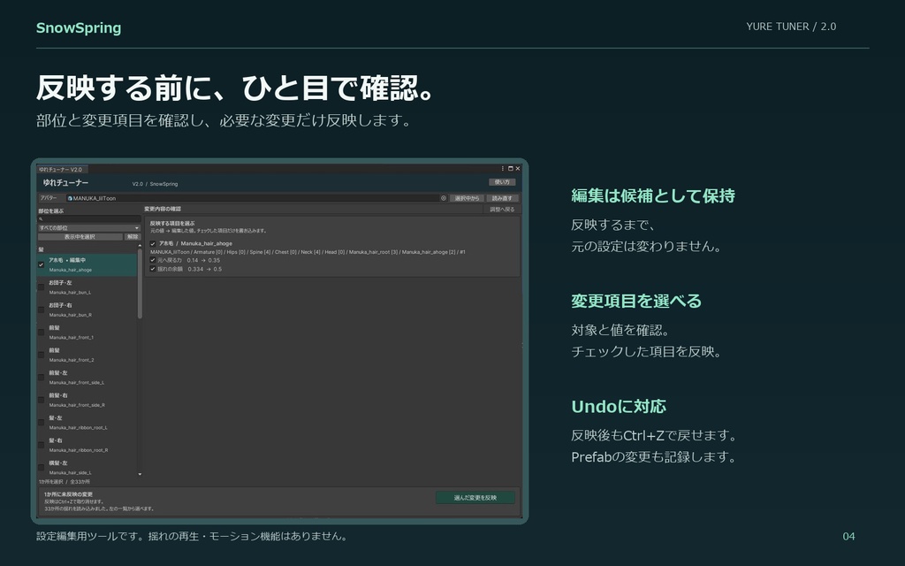Select the Manuka_hair_front_side_R row
Screen dimensions: 905x566
click(x=87, y=400)
